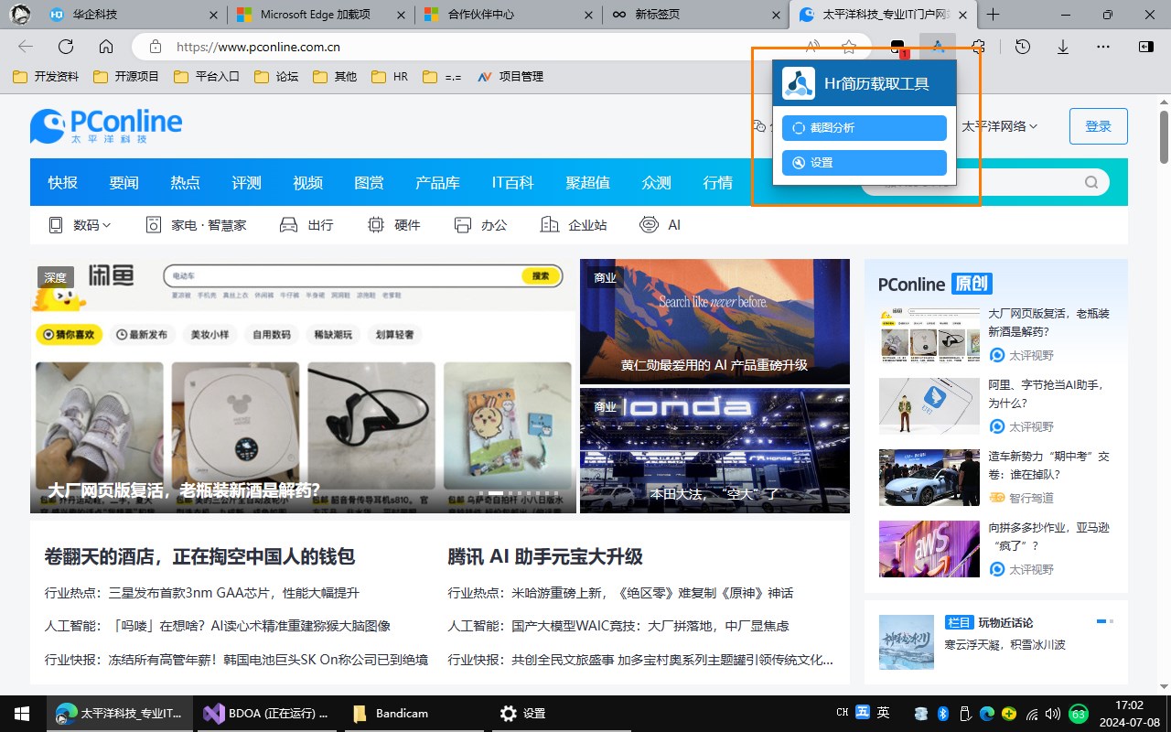
Task: Open Bluetooth tray icon
Action: 943,713
